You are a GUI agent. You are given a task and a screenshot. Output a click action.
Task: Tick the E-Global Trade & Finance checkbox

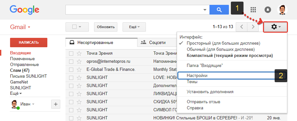click(x=71, y=70)
